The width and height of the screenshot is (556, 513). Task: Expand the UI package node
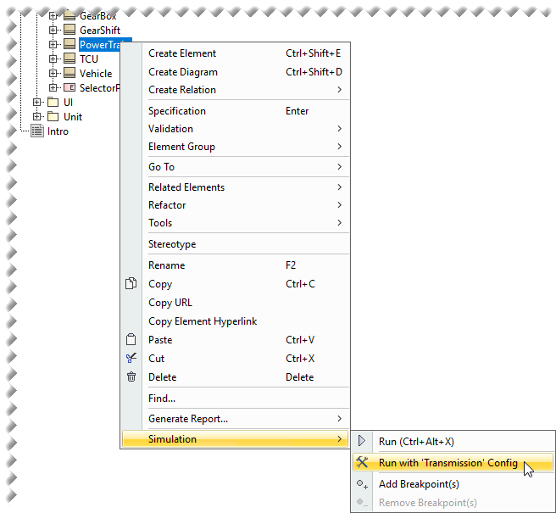pos(37,102)
